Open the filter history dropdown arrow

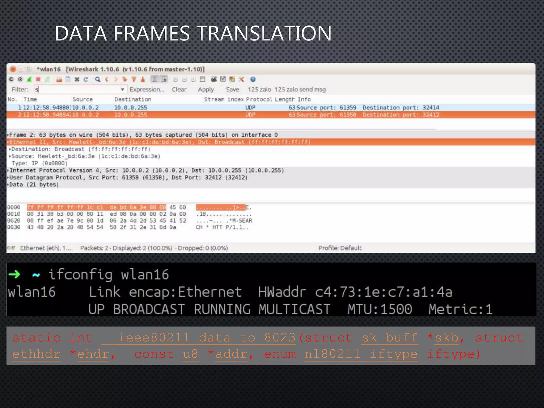pos(122,90)
